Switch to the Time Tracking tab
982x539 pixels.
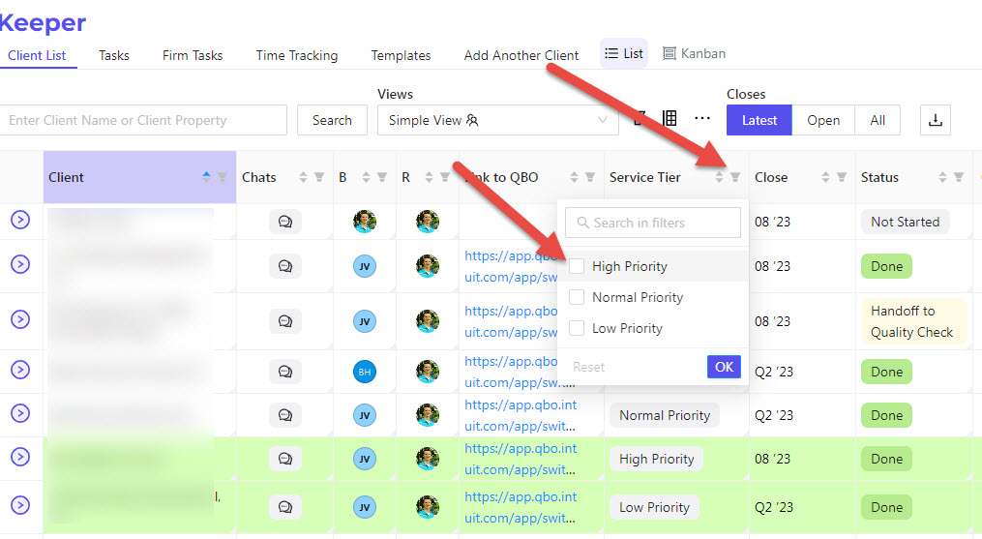pyautogui.click(x=297, y=55)
